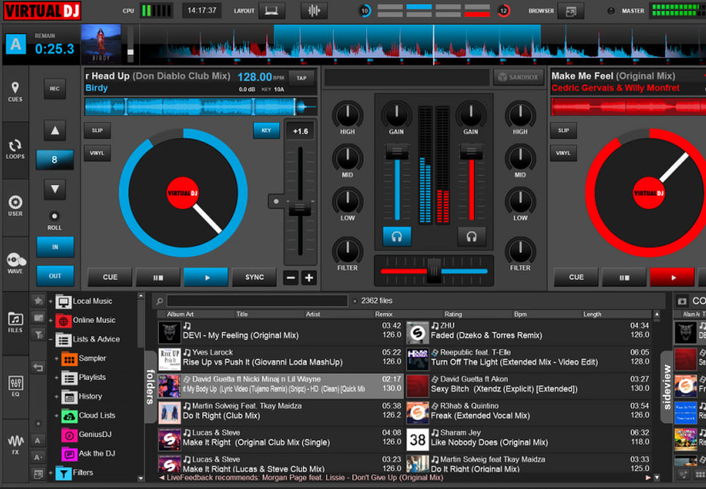Toggle SLIP mode on right deck
This screenshot has height=489, width=706.
(x=563, y=130)
